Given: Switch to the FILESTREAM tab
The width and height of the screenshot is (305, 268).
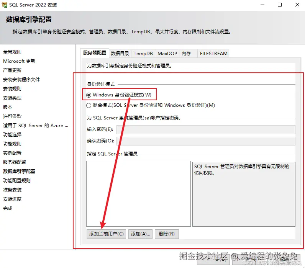Looking at the screenshot, I should click(213, 54).
